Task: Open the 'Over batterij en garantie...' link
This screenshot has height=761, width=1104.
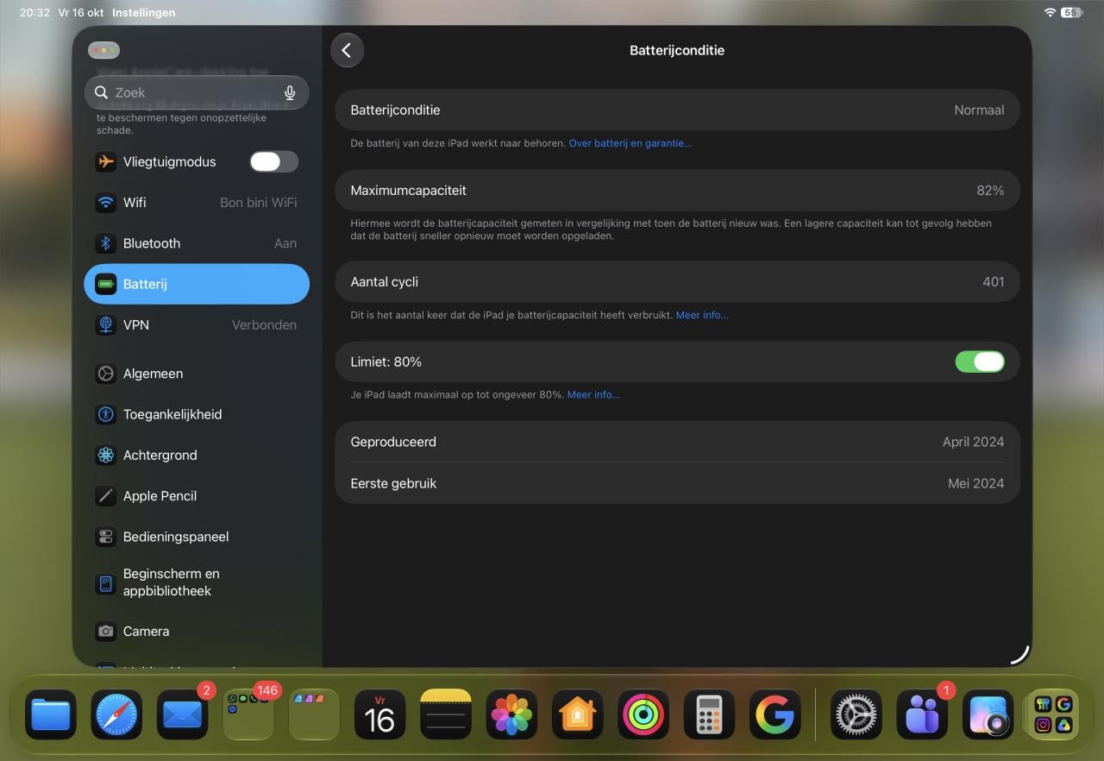Action: (x=630, y=143)
